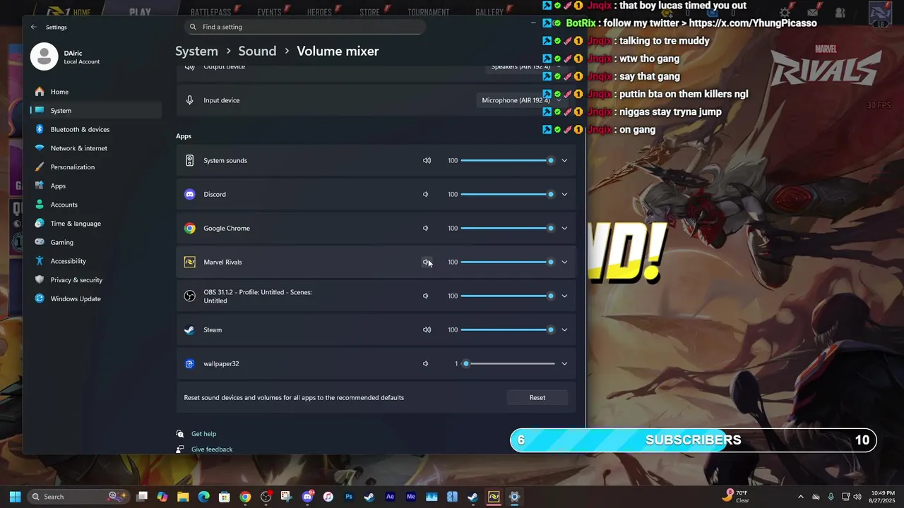This screenshot has width=904, height=508.
Task: Click Find a setting search box
Action: tap(304, 27)
